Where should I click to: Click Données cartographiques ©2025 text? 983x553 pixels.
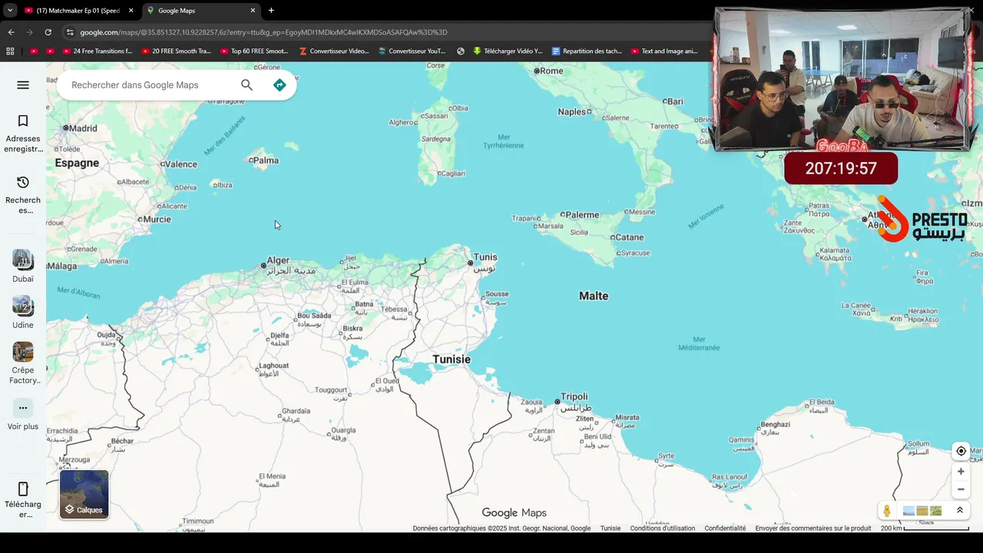pyautogui.click(x=501, y=528)
